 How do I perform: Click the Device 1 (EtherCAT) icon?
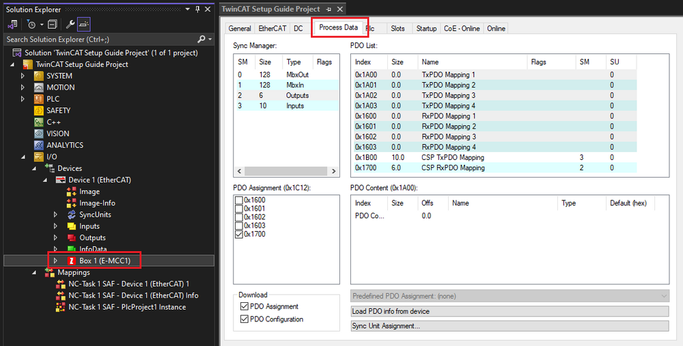click(x=61, y=180)
